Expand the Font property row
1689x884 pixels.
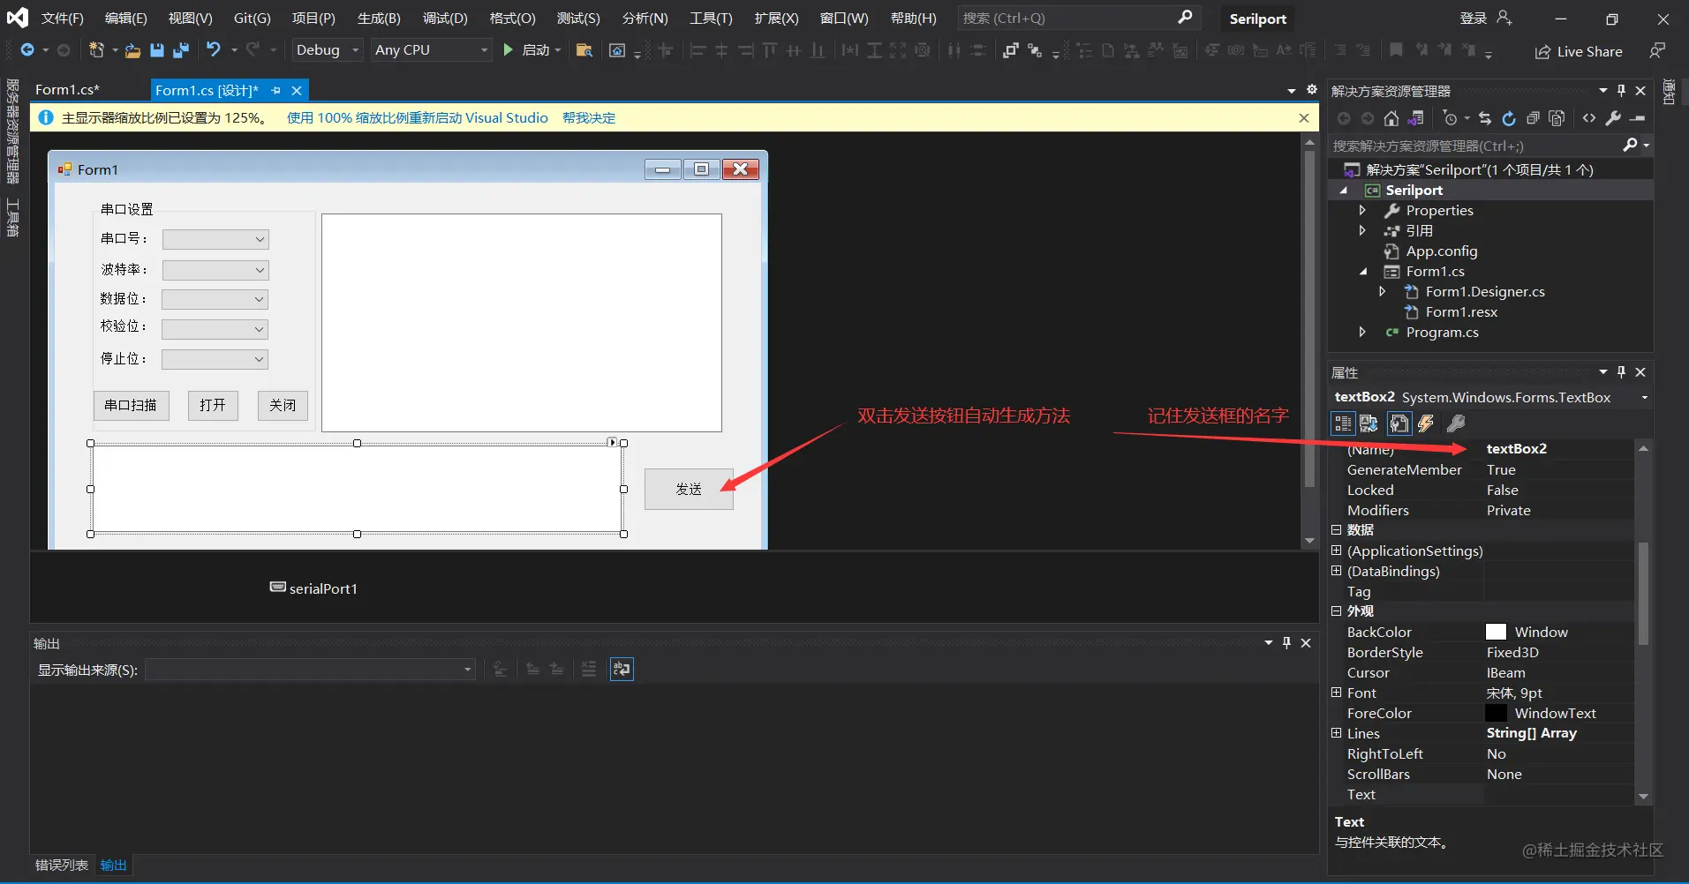[1337, 693]
